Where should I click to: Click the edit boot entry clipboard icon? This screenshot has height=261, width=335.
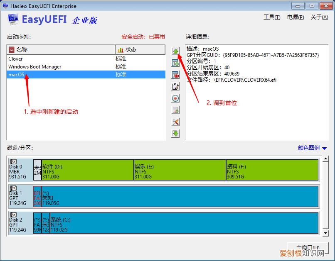point(175,87)
